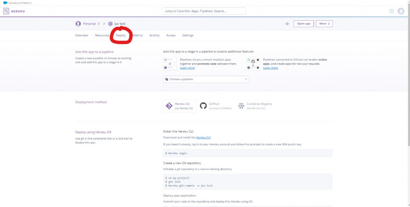Switch to the Settings tab
The image size is (410, 207).
(x=188, y=35)
